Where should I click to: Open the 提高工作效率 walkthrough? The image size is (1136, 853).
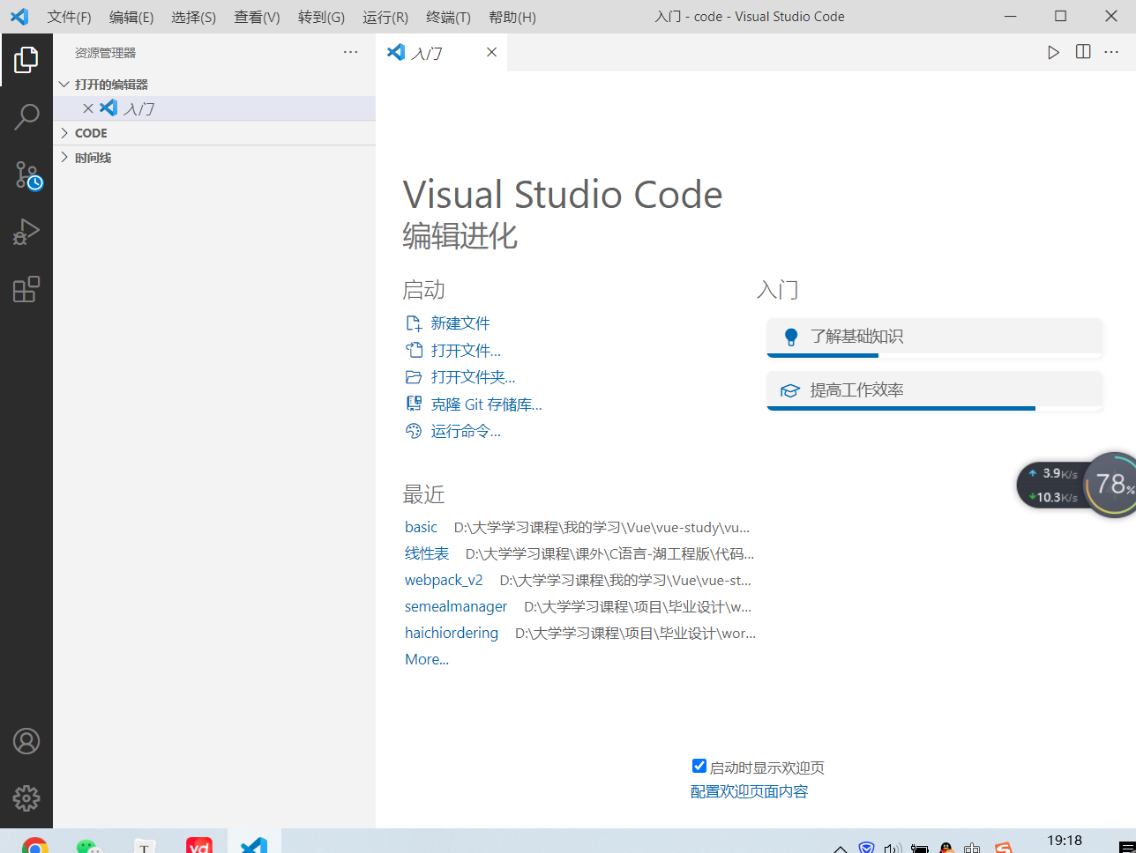tap(935, 390)
